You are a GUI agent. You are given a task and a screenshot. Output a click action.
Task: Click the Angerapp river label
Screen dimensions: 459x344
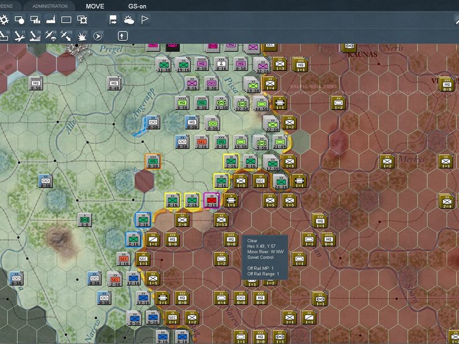point(143,104)
